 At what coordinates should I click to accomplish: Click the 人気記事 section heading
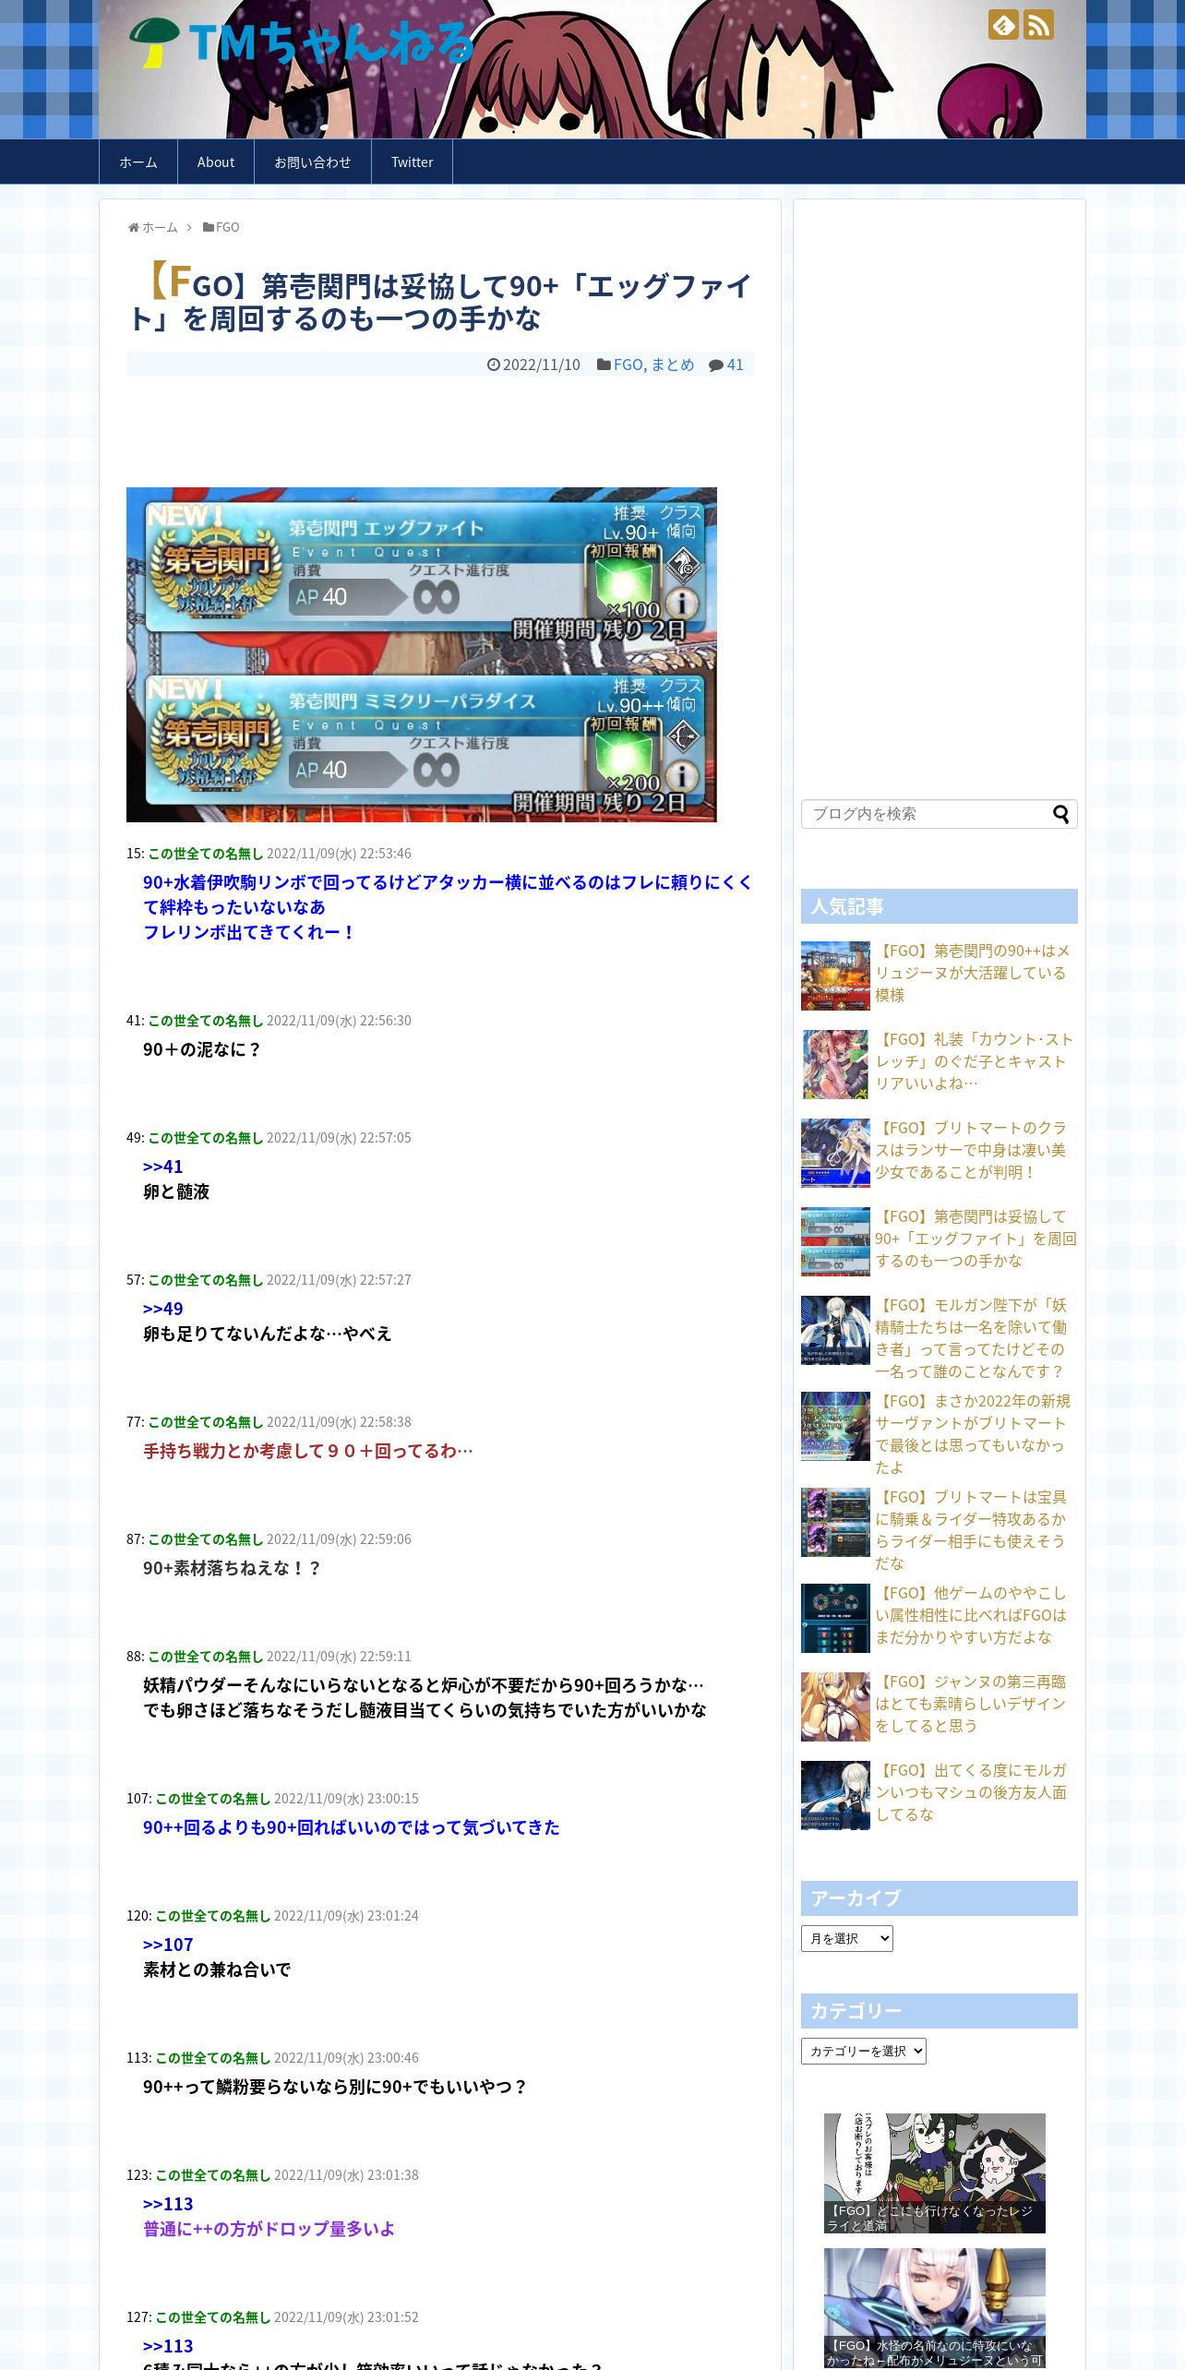pos(940,906)
